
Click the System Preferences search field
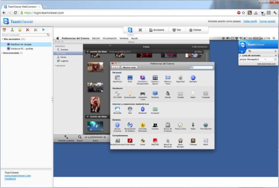pyautogui.click(x=202, y=67)
